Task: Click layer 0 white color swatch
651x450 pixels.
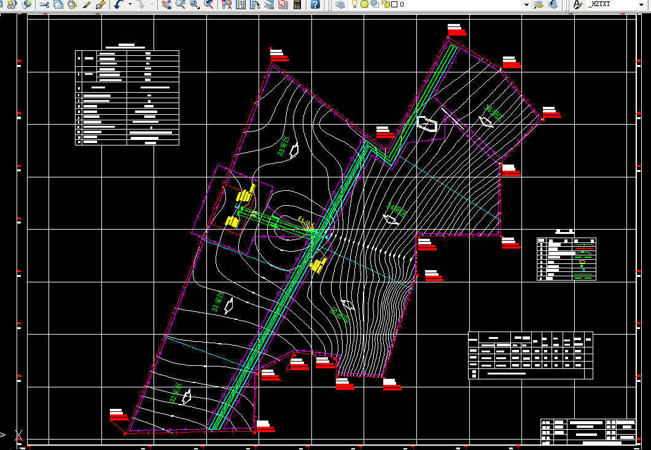Action: coord(394,4)
